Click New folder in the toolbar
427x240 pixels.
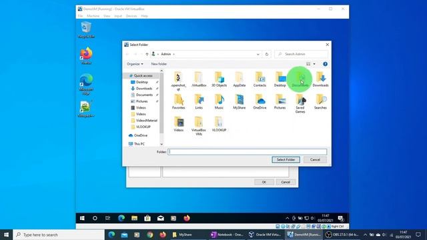(x=159, y=64)
